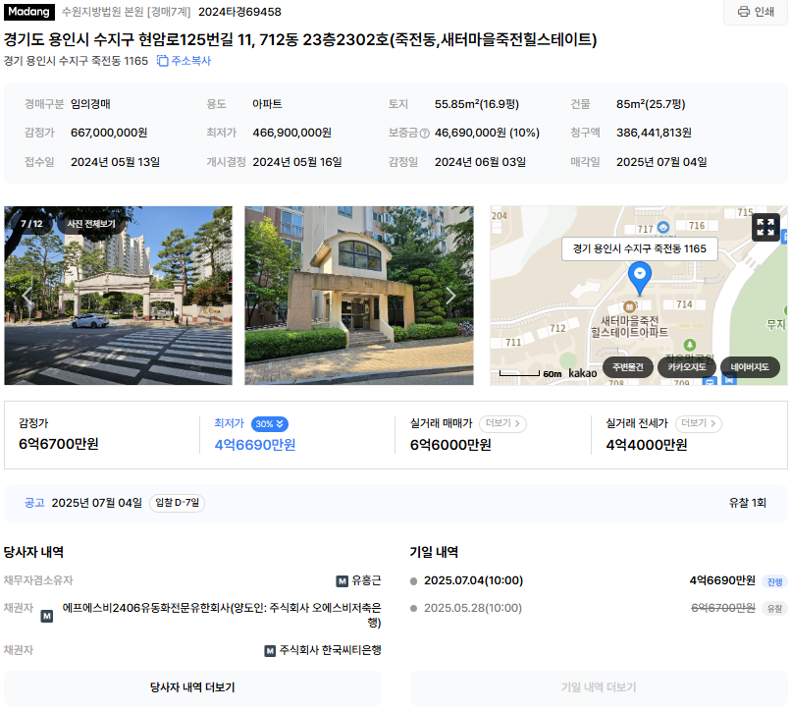Click the map label 새터마을죽전 힐스테이트아파트
Image resolution: width=791 pixels, height=712 pixels.
pyautogui.click(x=630, y=326)
